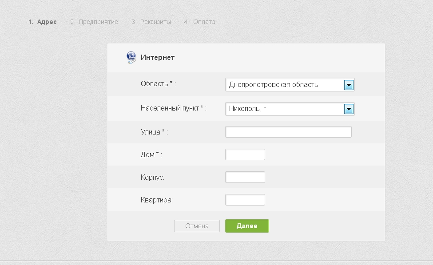This screenshot has width=433, height=265.
Task: Select the Днепропетровская область combo box
Action: tap(290, 85)
